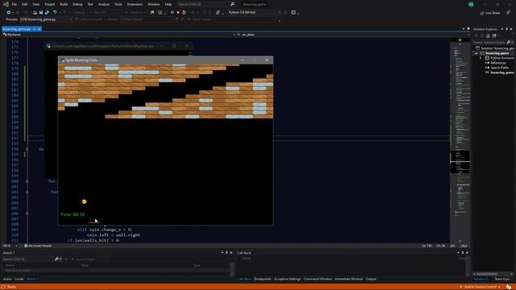Collapse the code fold at line 200
The height and width of the screenshot is (290, 516).
tap(27, 181)
